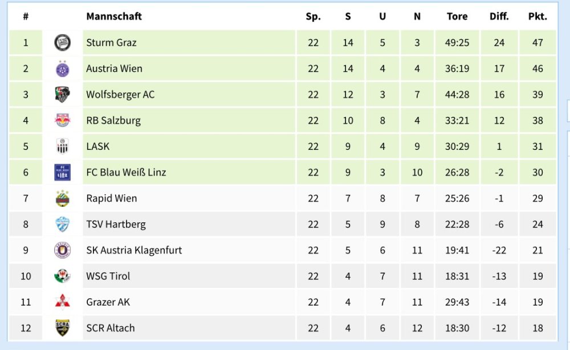Click the Mannschaft column header
This screenshot has width=570, height=350.
[x=114, y=17]
